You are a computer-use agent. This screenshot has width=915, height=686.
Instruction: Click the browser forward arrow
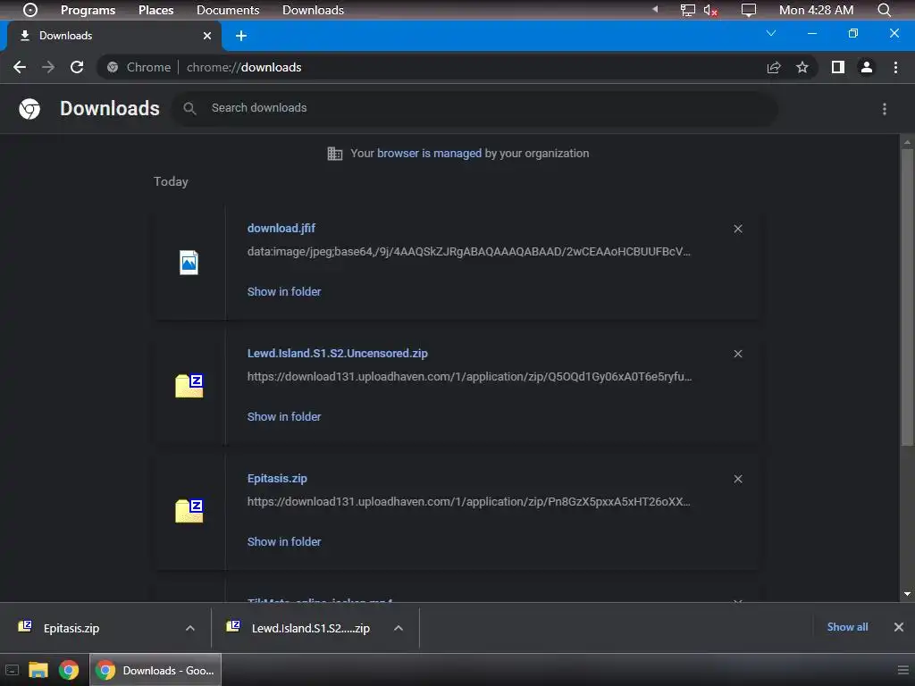point(48,67)
